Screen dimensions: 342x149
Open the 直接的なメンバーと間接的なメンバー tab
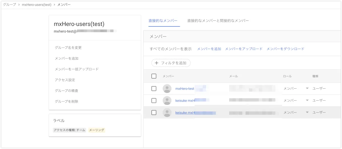218,21
